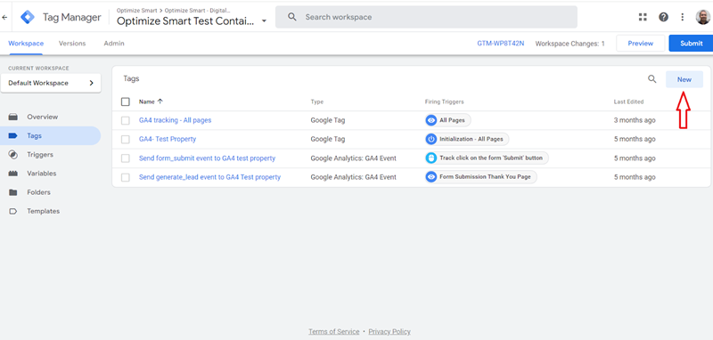Image resolution: width=713 pixels, height=340 pixels.
Task: Check the GA4- Test Property checkbox
Action: click(126, 140)
